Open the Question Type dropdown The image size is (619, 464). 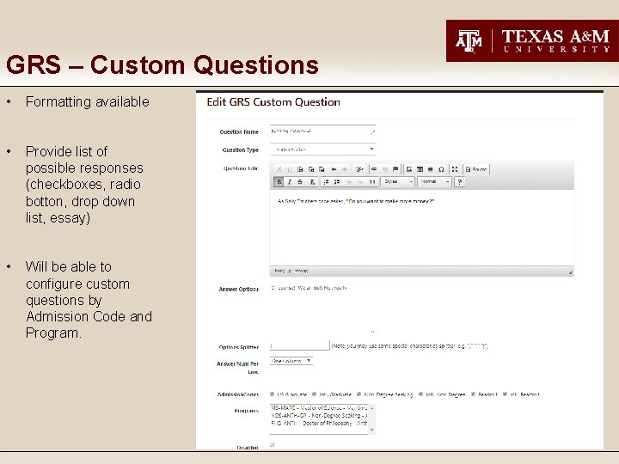[x=322, y=150]
